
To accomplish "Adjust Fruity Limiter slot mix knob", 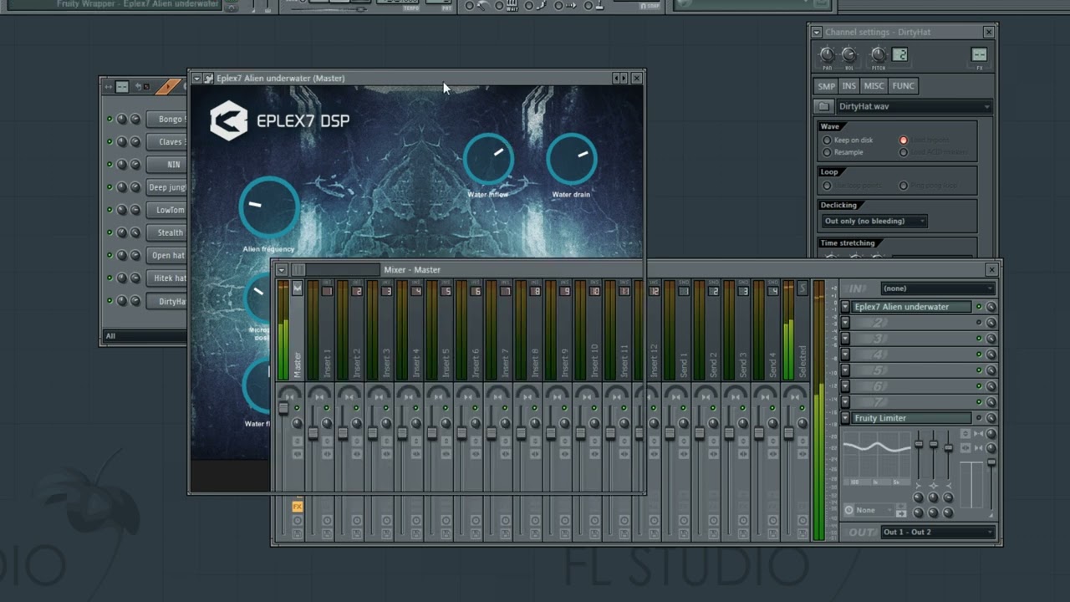I will [991, 418].
